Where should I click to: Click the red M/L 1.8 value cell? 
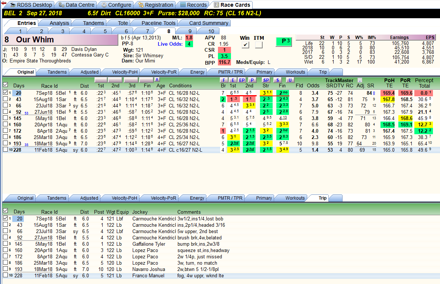pyautogui.click(x=189, y=38)
